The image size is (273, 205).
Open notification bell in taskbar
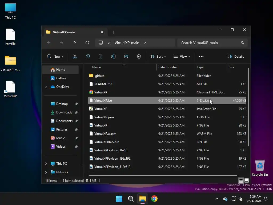tap(266, 199)
